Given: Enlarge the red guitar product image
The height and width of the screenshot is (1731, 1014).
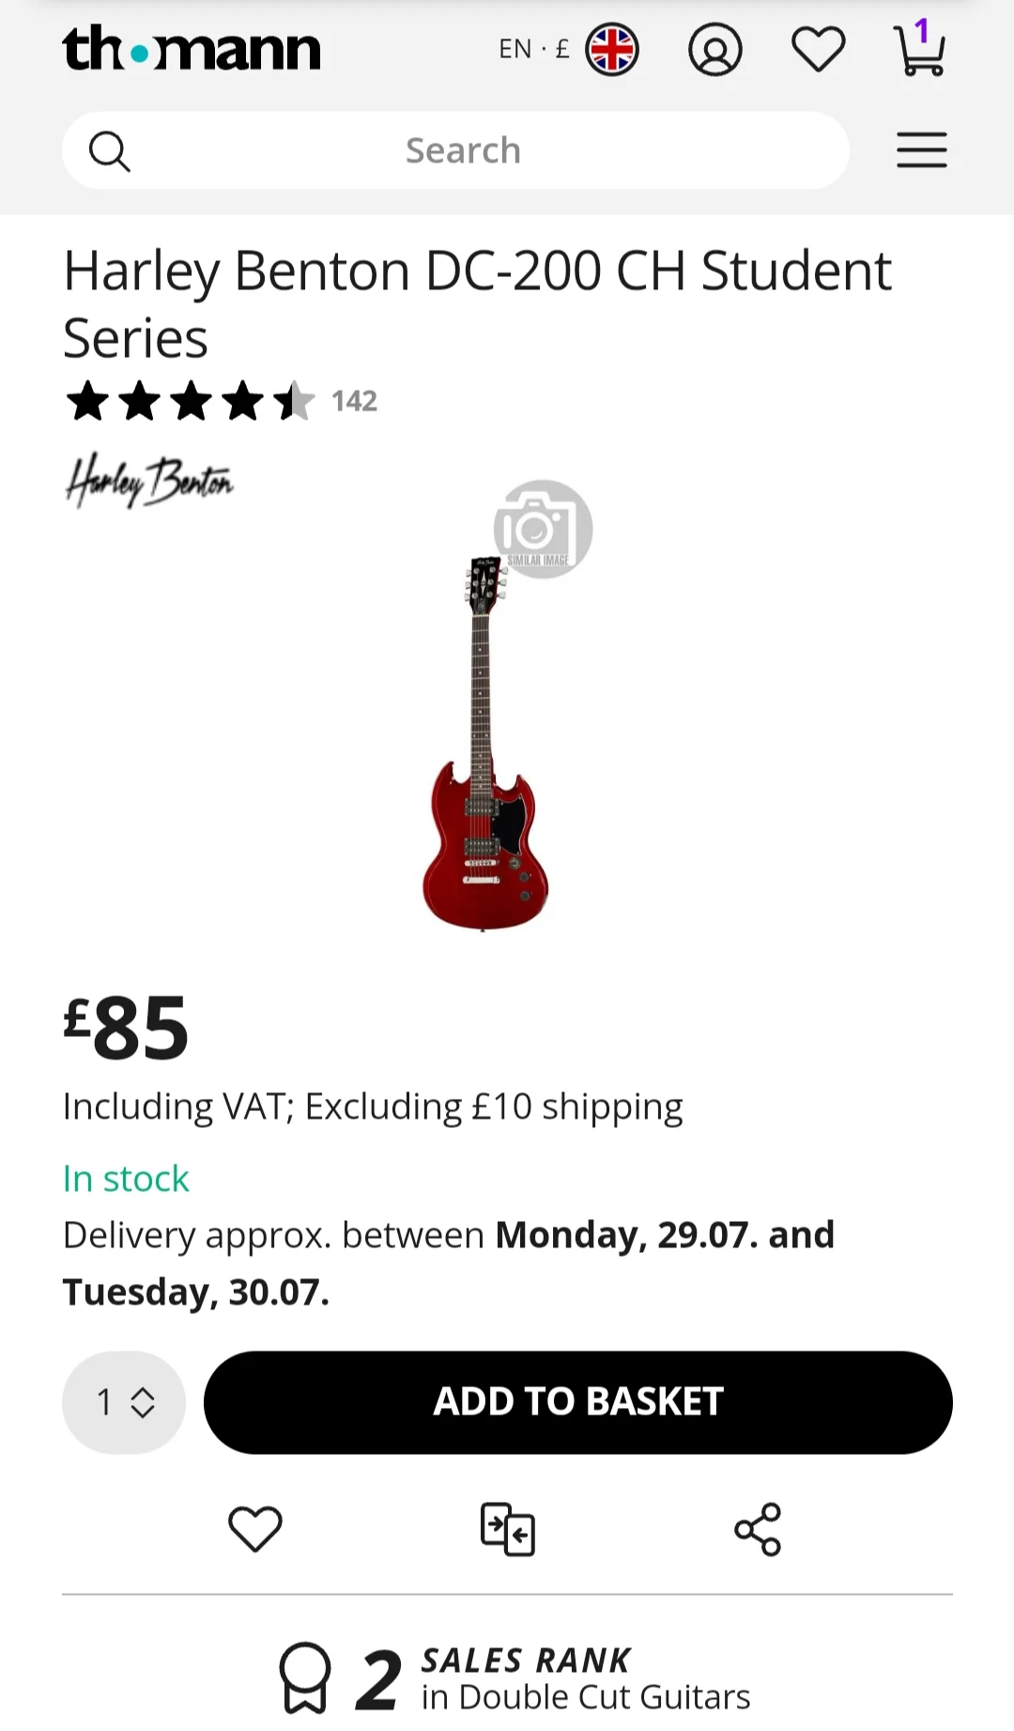Looking at the screenshot, I should tap(484, 742).
